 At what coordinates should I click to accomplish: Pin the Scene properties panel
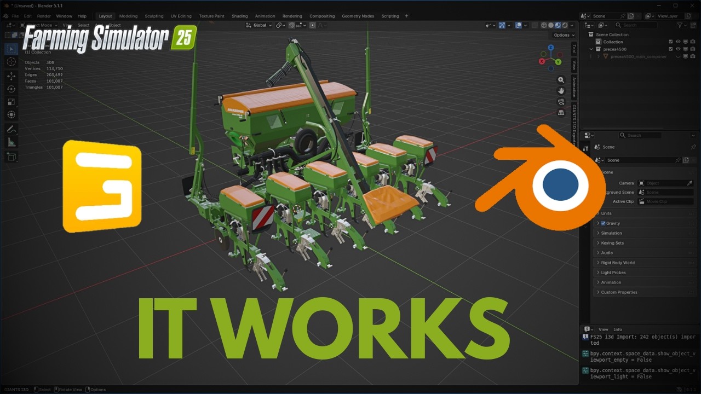(x=693, y=147)
